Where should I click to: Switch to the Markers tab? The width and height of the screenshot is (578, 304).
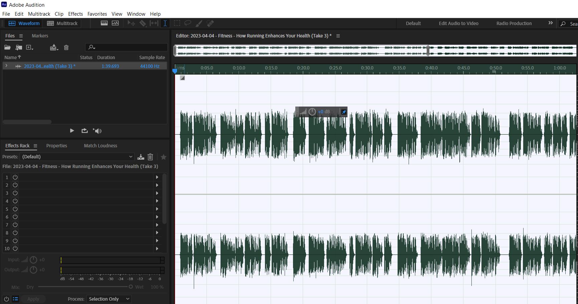tap(40, 36)
